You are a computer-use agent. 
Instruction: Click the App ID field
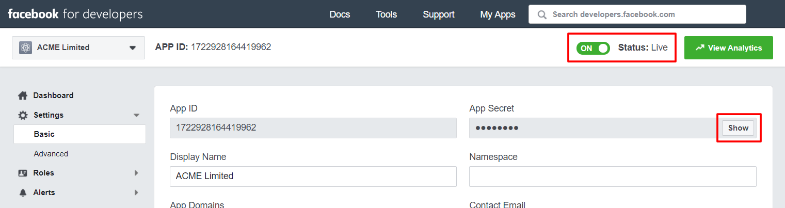pyautogui.click(x=313, y=128)
